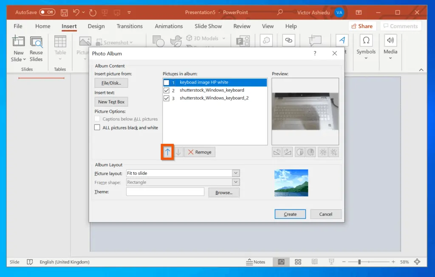435x277 pixels.
Task: Open the Slide Show tab
Action: [208, 26]
